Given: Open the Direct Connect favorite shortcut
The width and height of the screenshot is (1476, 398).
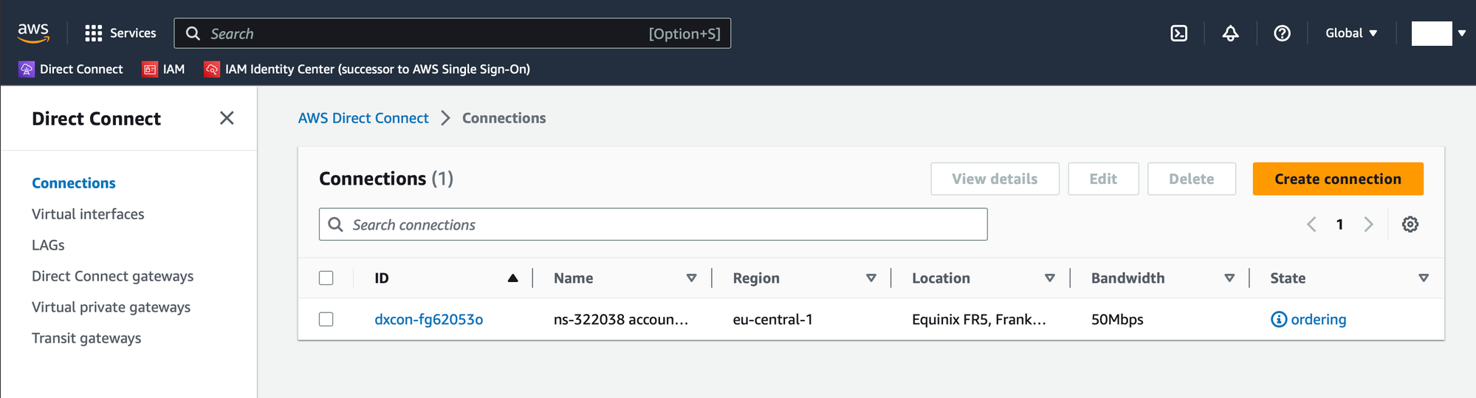Looking at the screenshot, I should coord(71,69).
